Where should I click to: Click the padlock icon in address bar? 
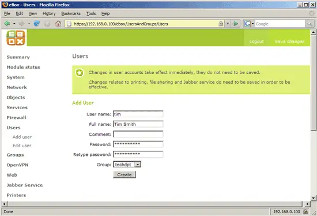(x=221, y=24)
